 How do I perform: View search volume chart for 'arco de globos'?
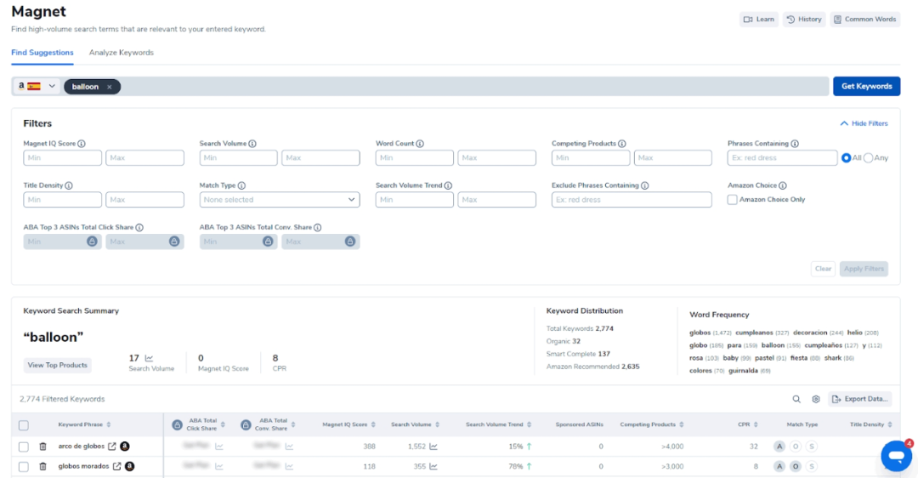tap(433, 446)
